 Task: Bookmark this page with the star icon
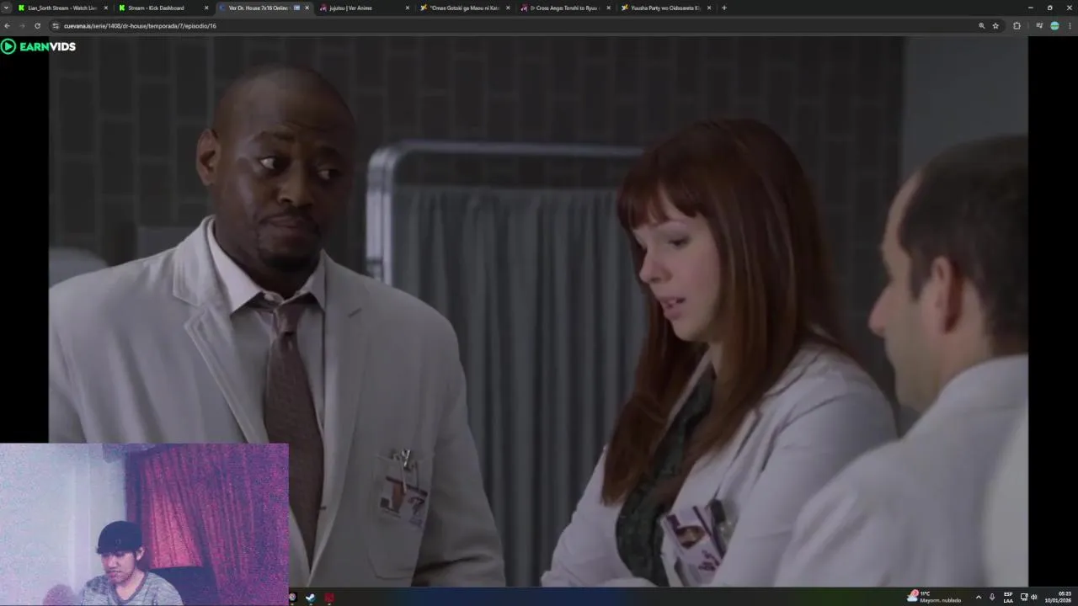click(x=995, y=26)
